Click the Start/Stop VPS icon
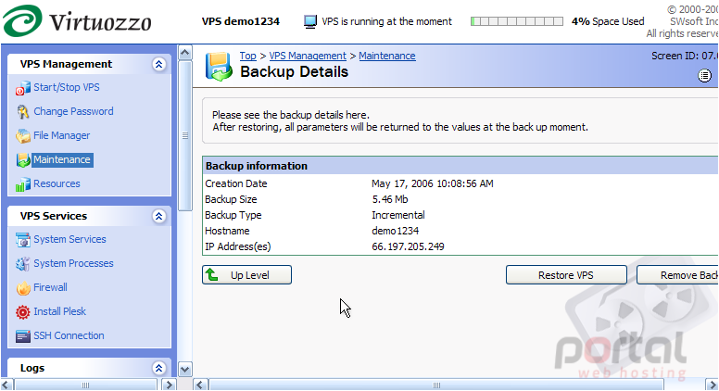Viewport: 719px width, 391px height. pyautogui.click(x=23, y=87)
